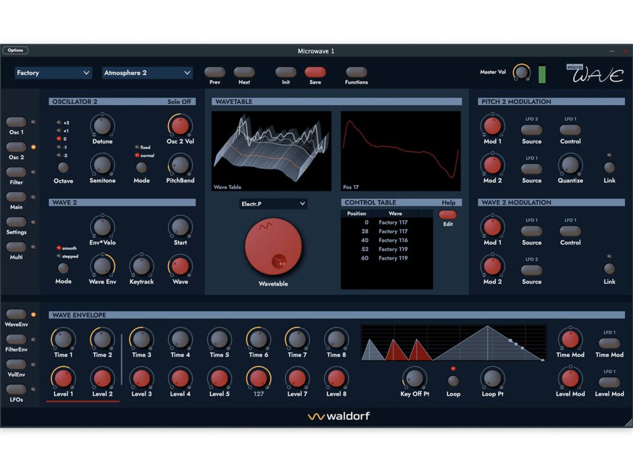Click the Detune knob
633x475 pixels.
102,126
